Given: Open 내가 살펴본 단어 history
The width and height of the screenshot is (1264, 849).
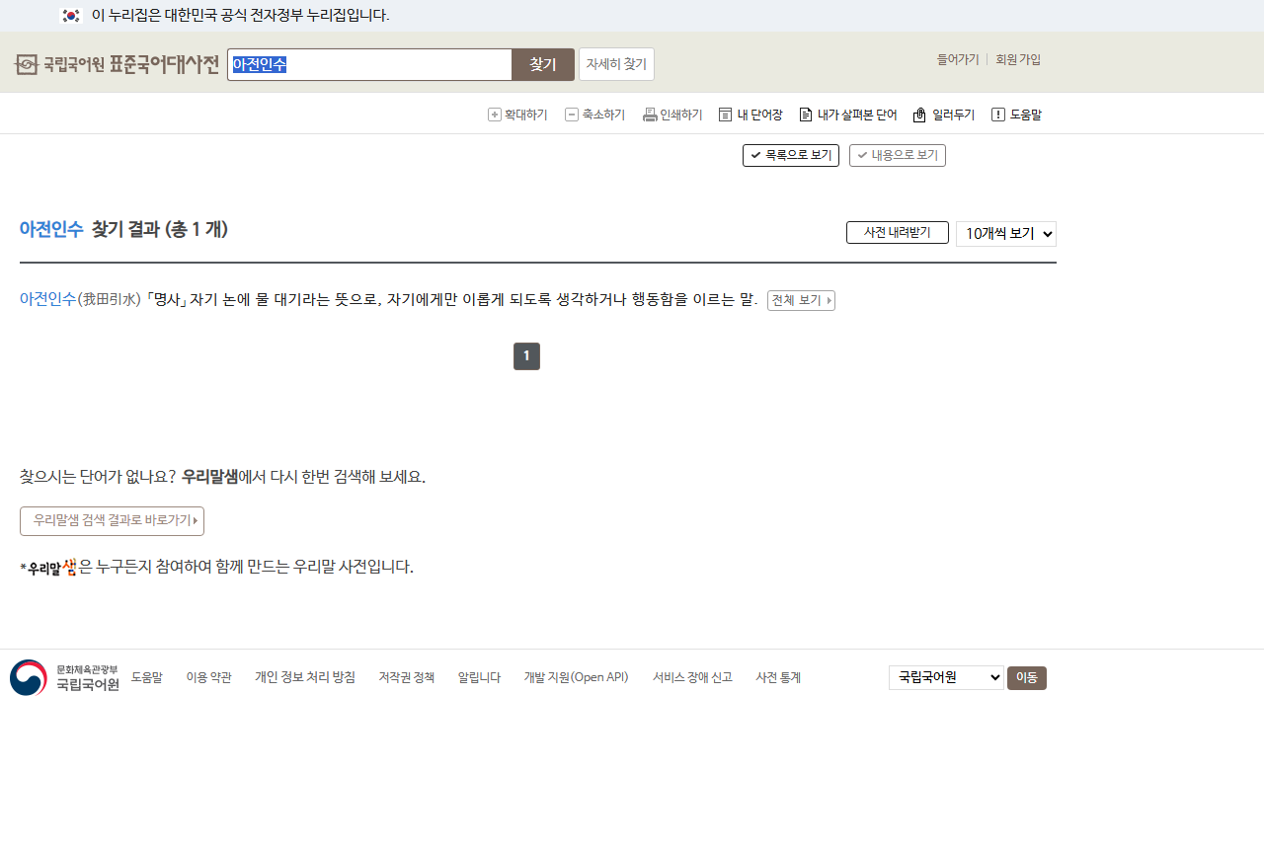Looking at the screenshot, I should (x=848, y=115).
